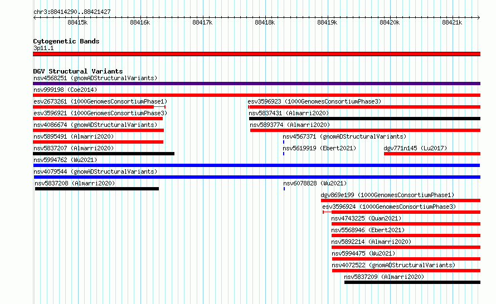Viewport: 496px width, 304px height.
Task: Click the small blue nsv4567371 marker
Action: click(284, 142)
